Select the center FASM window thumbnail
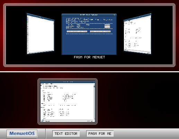179x139 pixels. point(89,34)
